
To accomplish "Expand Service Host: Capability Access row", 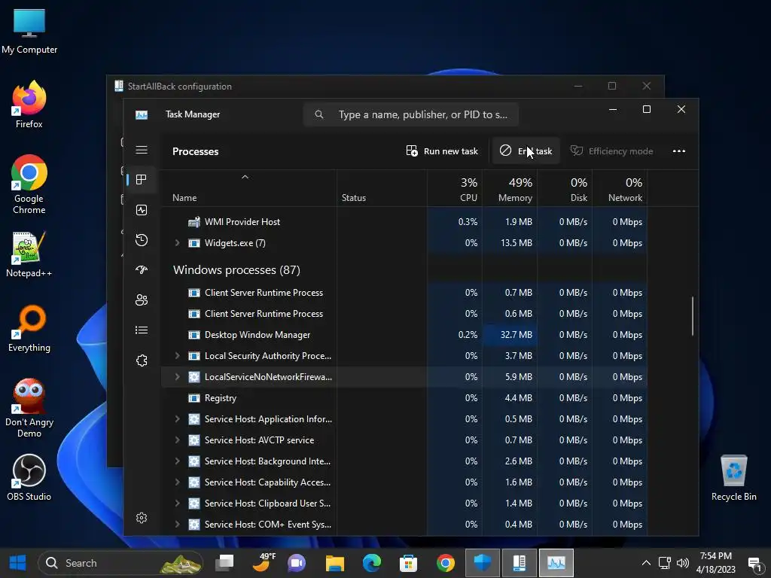I will pyautogui.click(x=177, y=482).
